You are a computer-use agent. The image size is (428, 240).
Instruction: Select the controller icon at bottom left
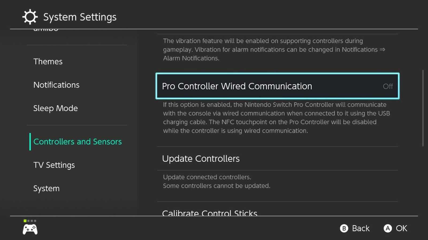30,230
